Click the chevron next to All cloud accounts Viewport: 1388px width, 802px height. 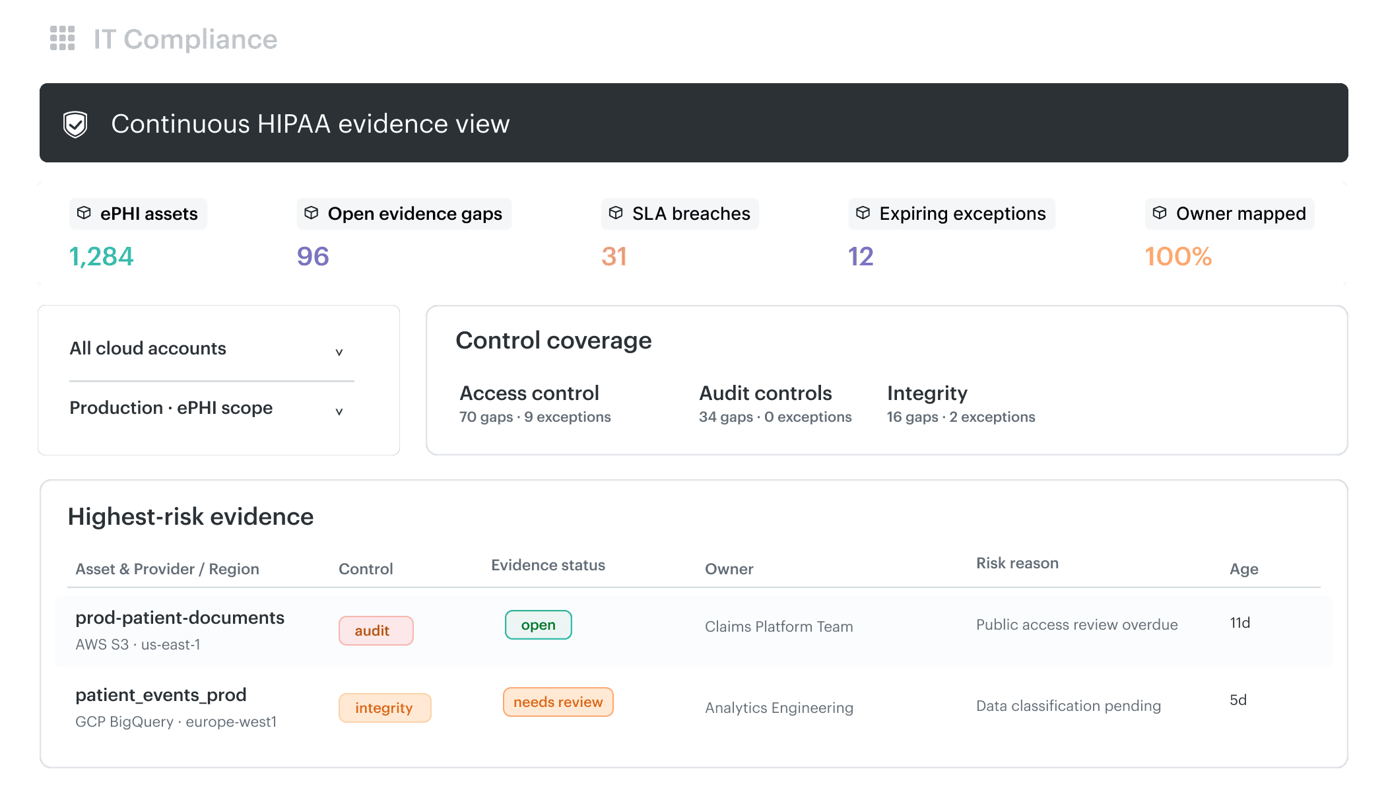[339, 352]
